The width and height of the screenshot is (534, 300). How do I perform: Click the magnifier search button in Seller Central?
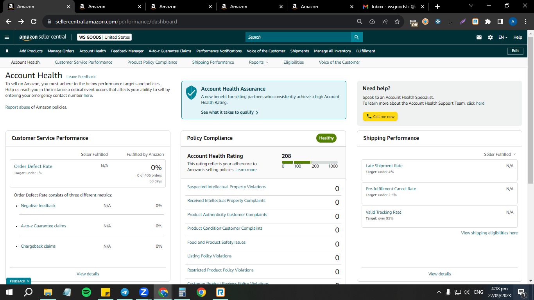(357, 37)
